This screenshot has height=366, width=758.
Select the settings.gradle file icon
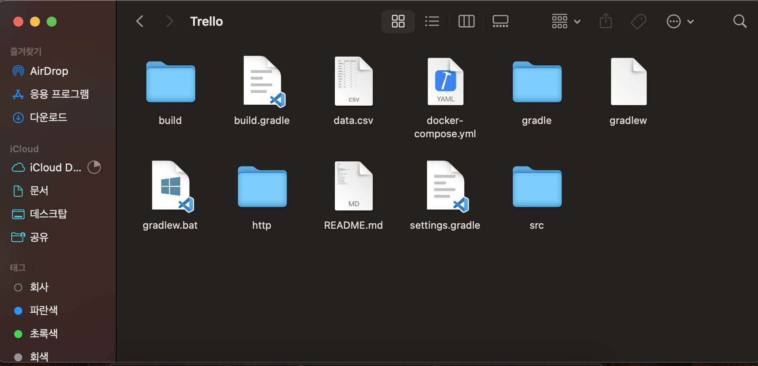coord(447,186)
